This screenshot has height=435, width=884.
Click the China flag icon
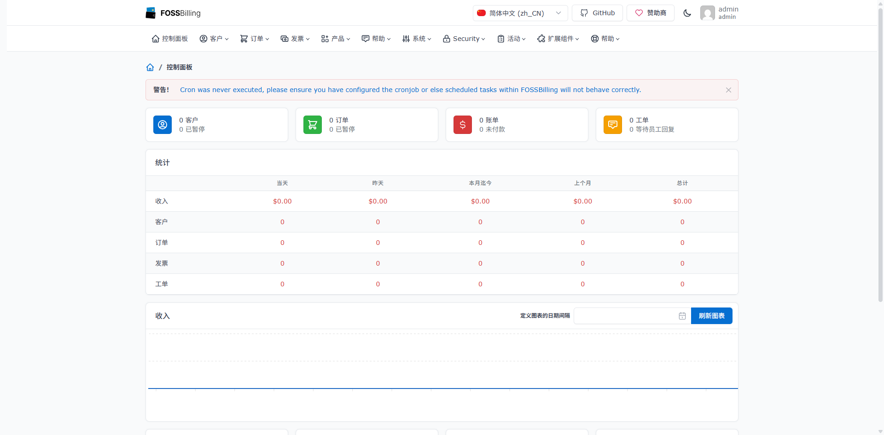(481, 13)
